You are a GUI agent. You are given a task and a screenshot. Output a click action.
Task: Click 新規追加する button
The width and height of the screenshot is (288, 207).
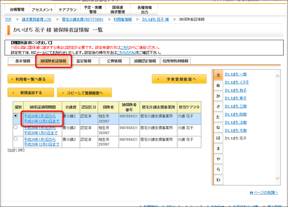click(31, 93)
